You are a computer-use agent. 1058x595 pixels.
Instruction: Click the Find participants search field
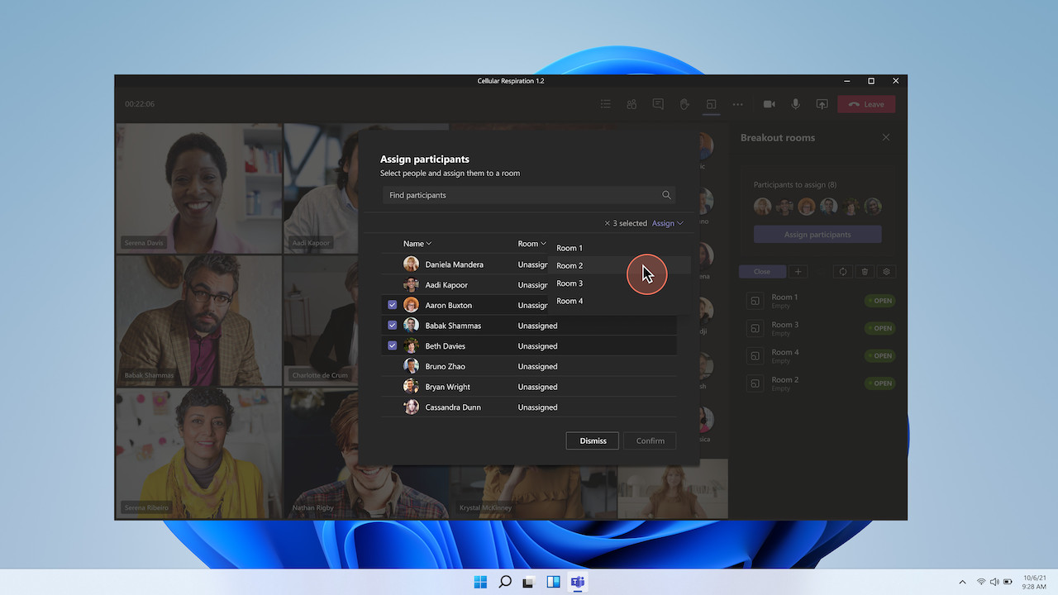529,195
